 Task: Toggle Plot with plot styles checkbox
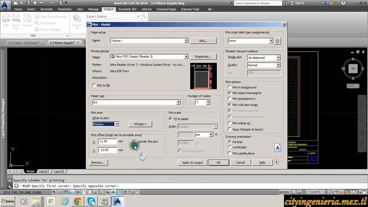pyautogui.click(x=229, y=105)
